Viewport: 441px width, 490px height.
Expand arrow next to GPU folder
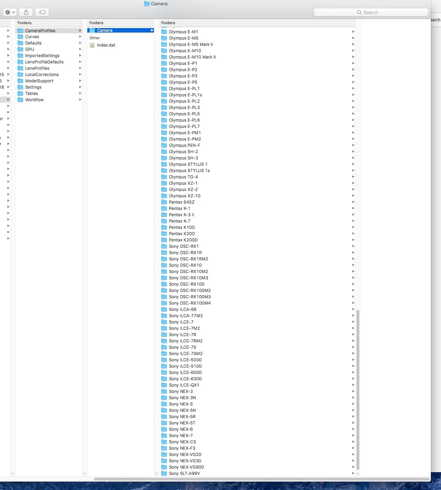point(80,49)
